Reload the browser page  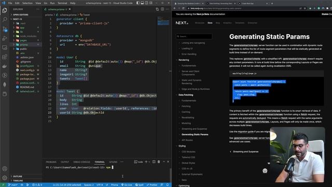point(183,8)
